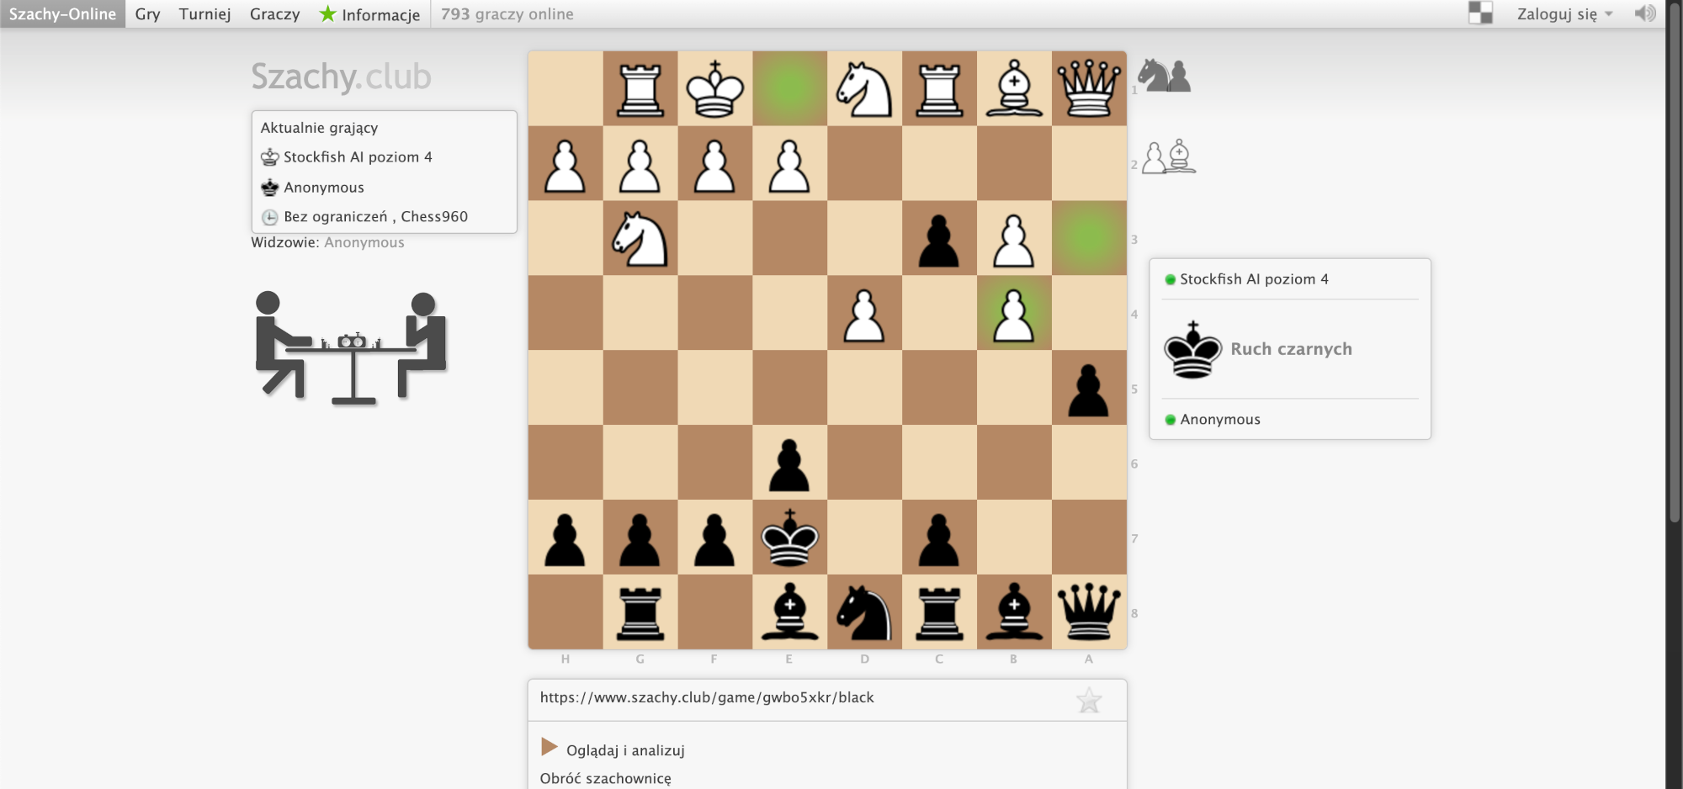
Task: Open the Gry menu
Action: (x=147, y=14)
